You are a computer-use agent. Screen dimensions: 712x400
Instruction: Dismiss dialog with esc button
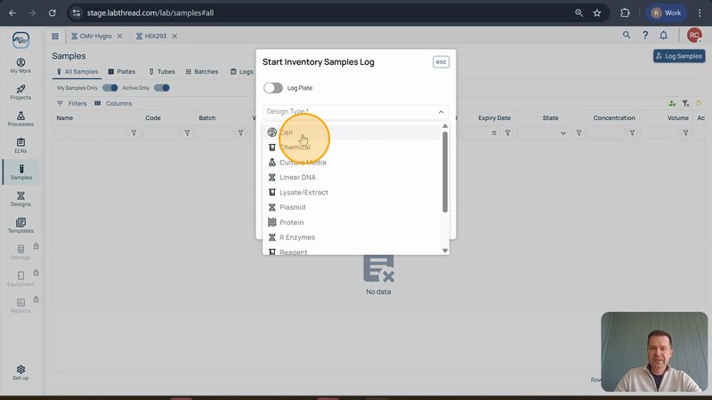coord(441,61)
